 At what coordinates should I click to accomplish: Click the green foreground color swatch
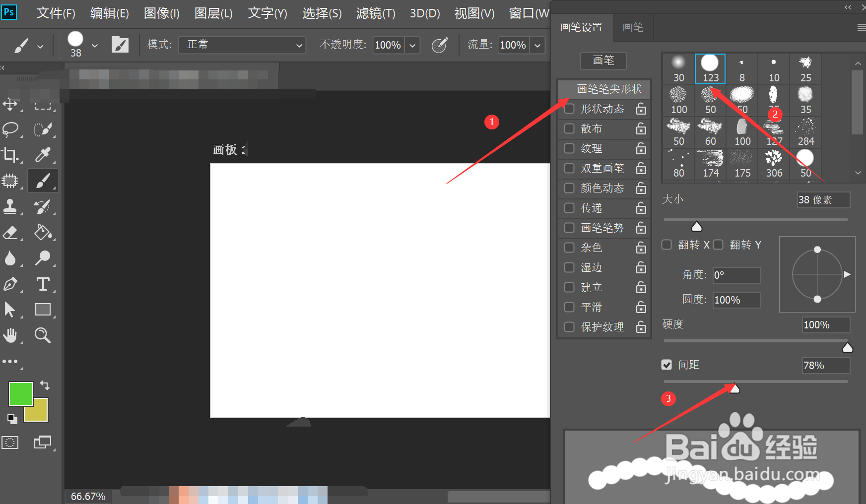tap(20, 393)
